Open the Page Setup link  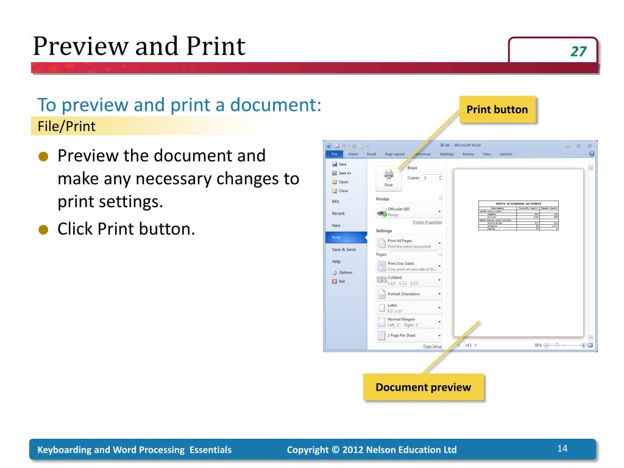pos(432,346)
